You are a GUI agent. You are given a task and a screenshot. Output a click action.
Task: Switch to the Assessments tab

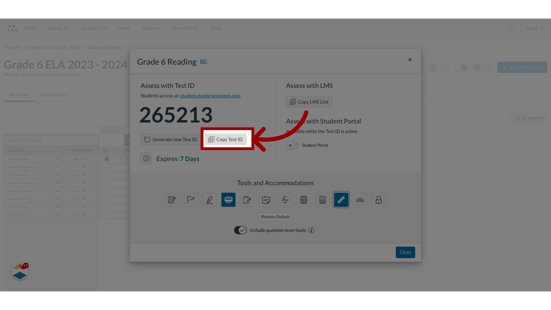(x=53, y=94)
